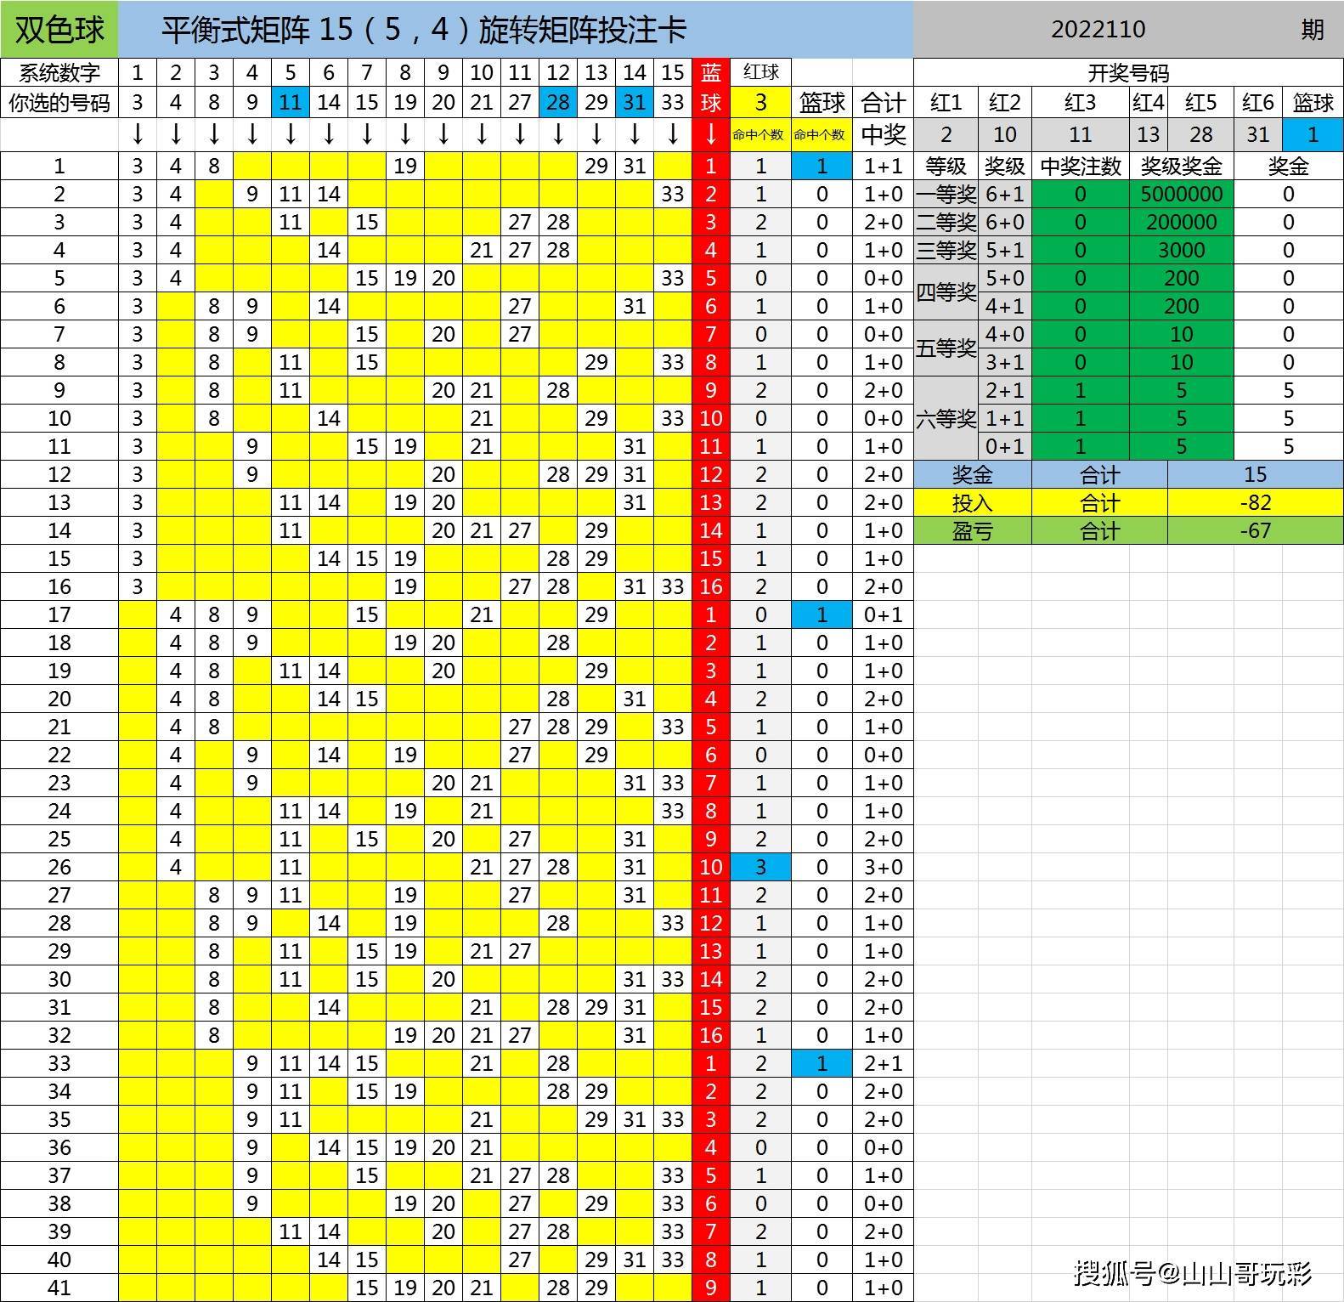Select the 投入 yellow summary label
The width and height of the screenshot is (1344, 1302).
click(973, 503)
